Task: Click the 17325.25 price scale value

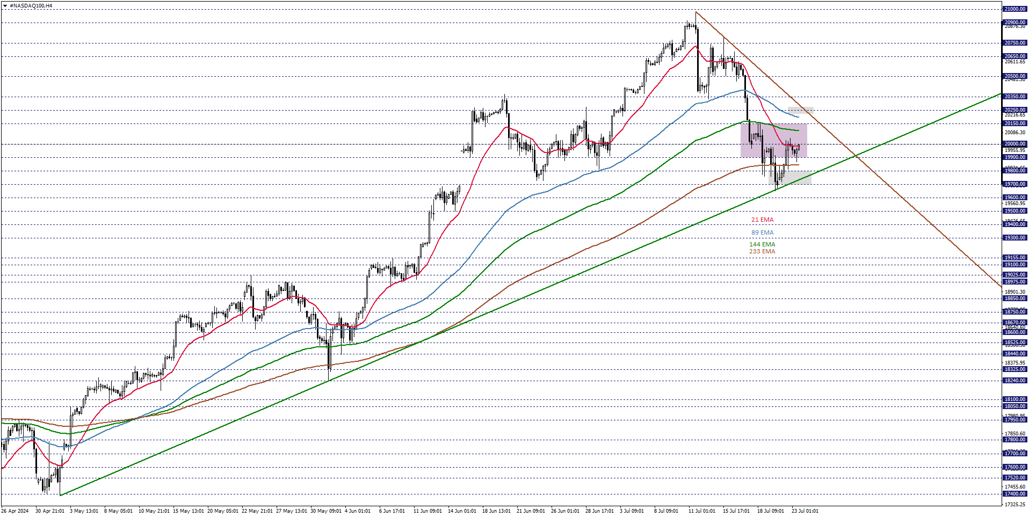Action: coord(1014,505)
